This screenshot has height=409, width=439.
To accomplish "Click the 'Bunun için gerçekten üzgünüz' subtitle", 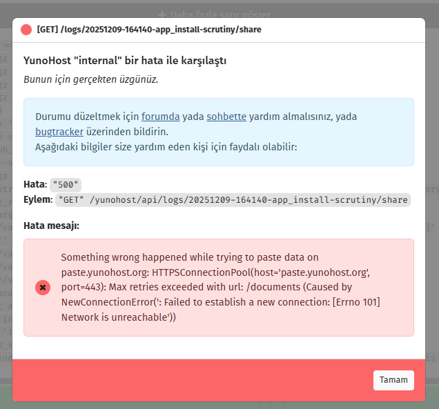I will coord(91,79).
